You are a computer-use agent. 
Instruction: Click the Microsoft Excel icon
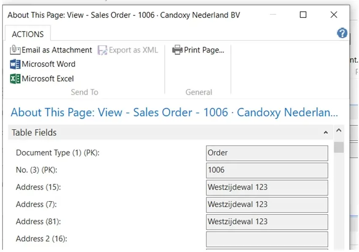click(x=15, y=79)
